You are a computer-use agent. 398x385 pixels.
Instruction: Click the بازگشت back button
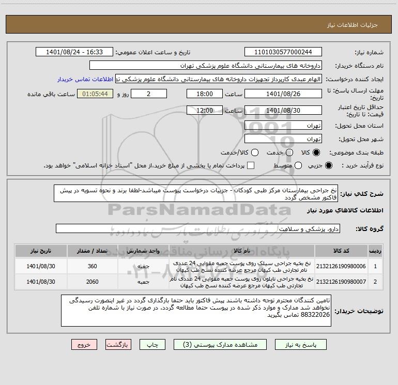(118, 345)
